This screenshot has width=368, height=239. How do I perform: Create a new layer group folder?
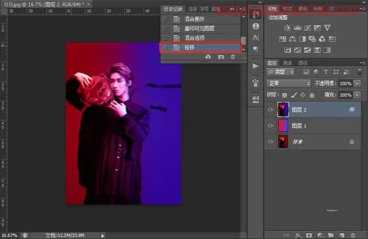pos(331,235)
